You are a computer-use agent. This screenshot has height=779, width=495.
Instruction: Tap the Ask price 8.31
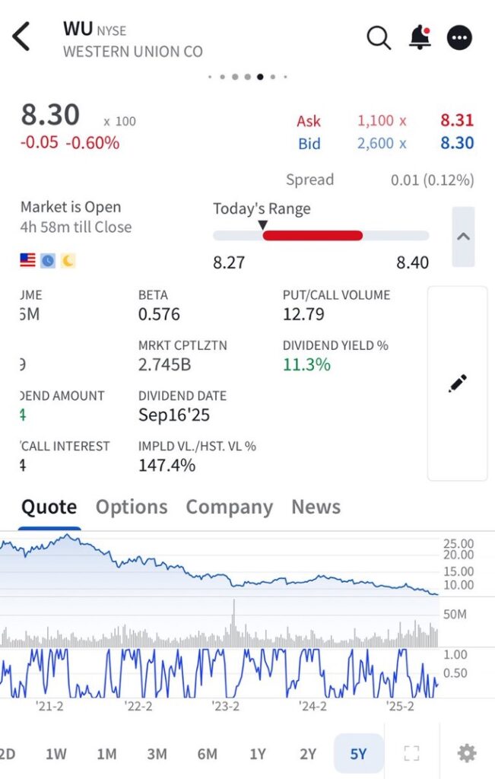tap(456, 120)
